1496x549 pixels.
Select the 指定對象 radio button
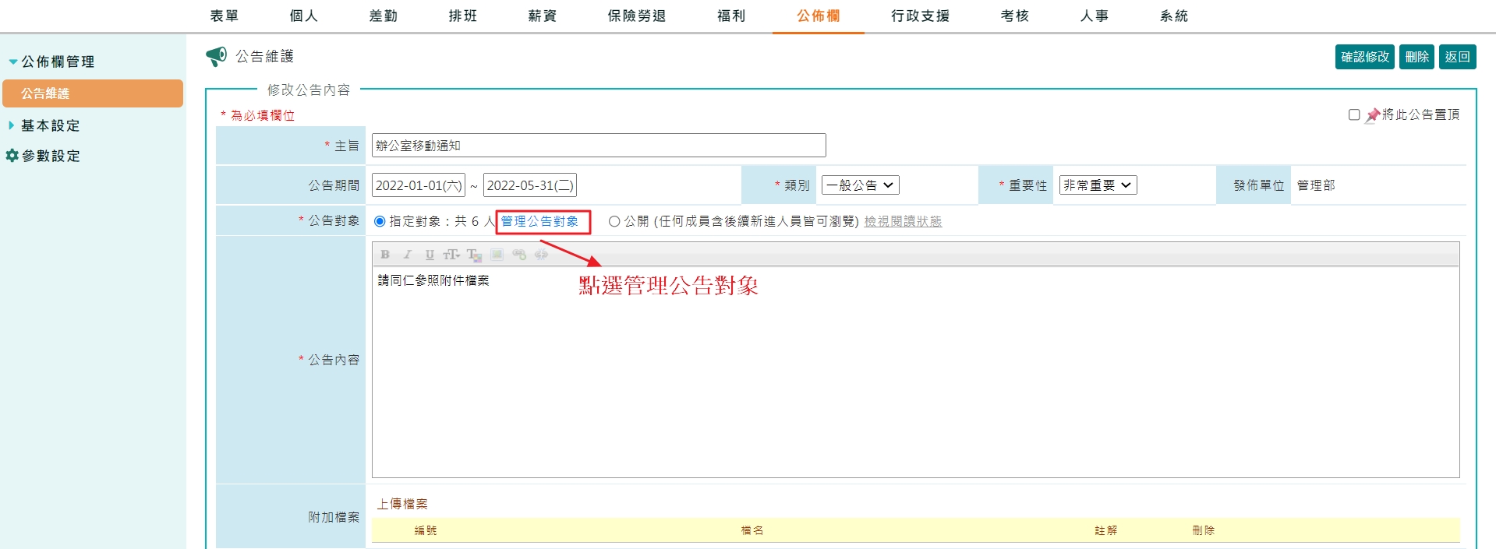[380, 221]
